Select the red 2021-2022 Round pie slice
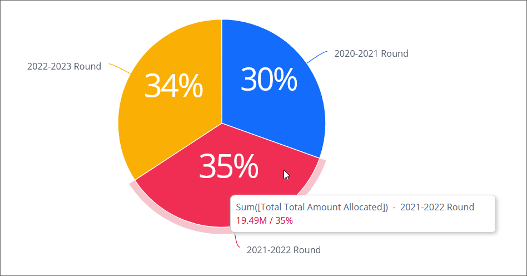Viewport: 527px width, 276px height. (x=183, y=195)
